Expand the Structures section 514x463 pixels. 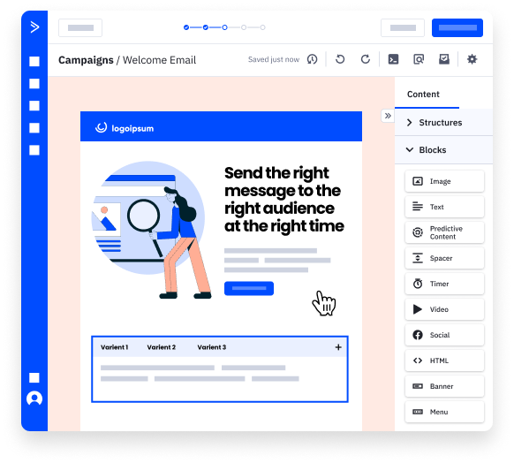443,122
